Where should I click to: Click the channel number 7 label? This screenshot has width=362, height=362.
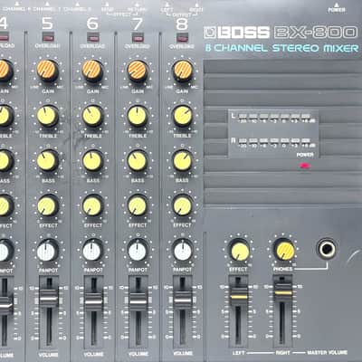138,24
